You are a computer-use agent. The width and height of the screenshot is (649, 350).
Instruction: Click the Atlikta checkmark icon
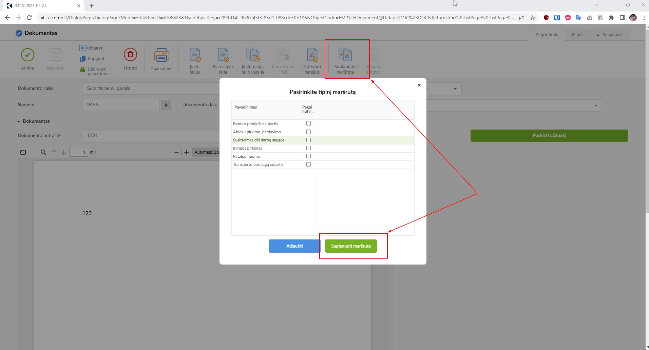[27, 55]
